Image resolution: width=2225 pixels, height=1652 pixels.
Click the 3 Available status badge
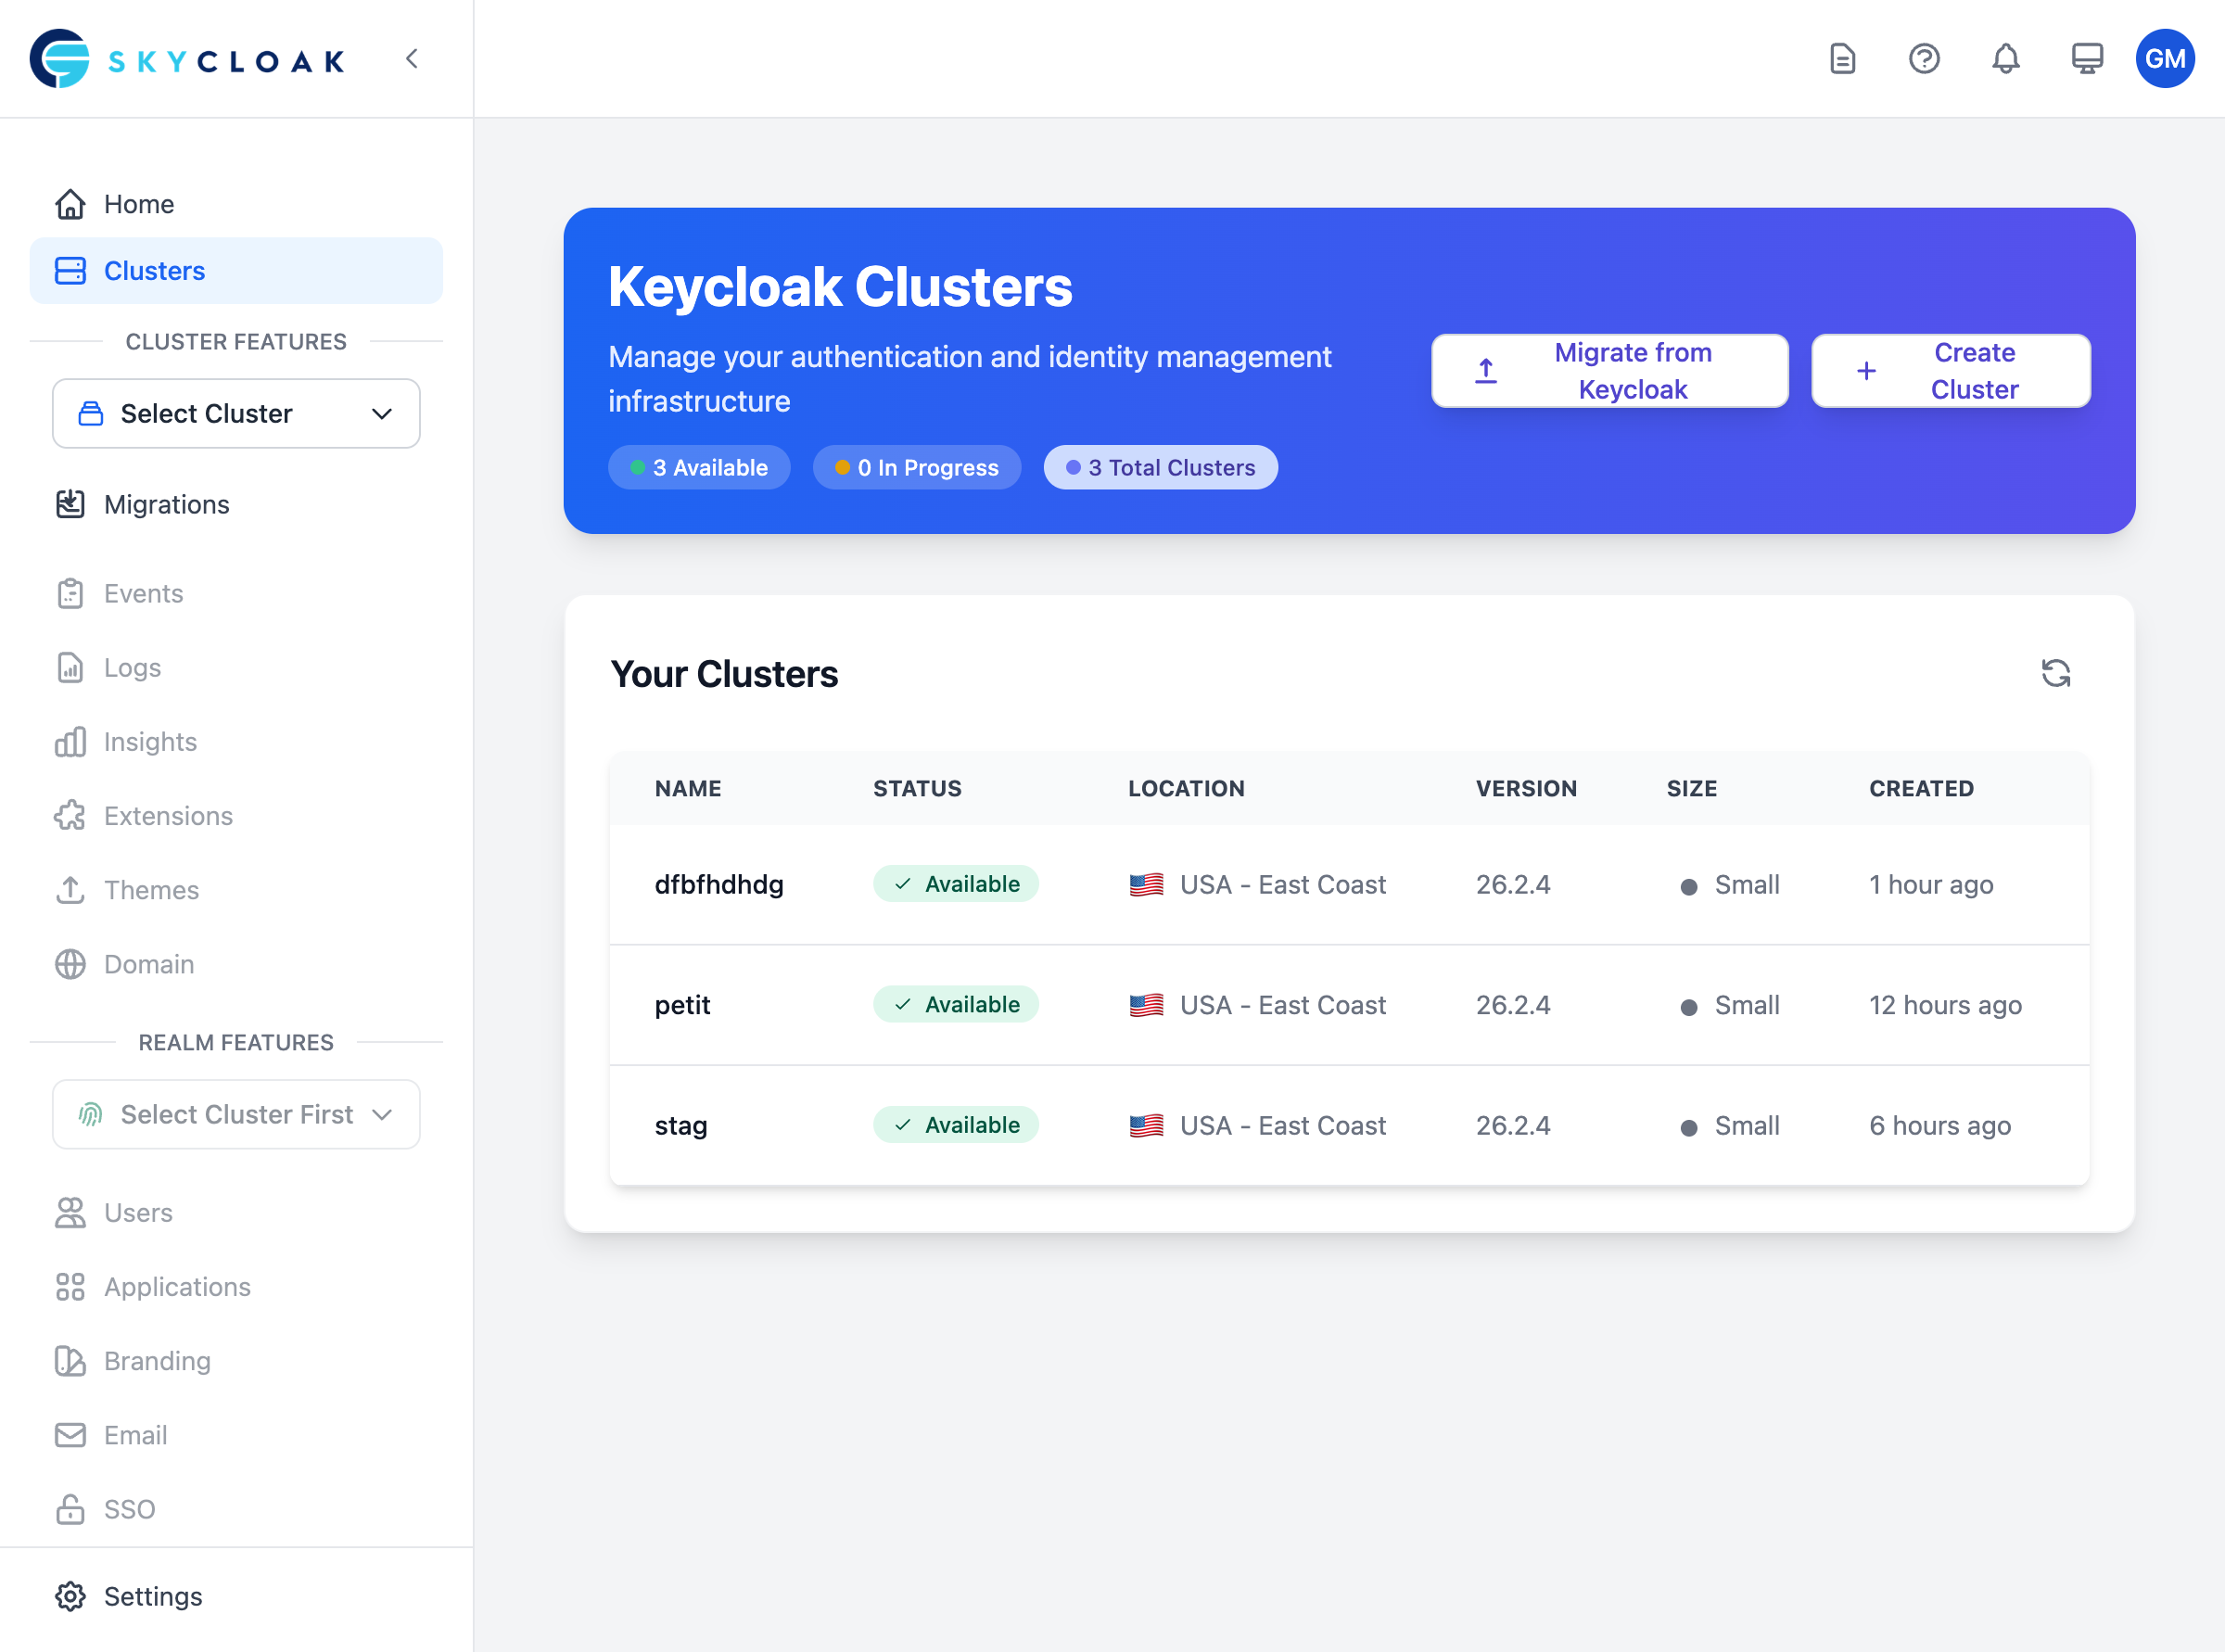point(699,467)
